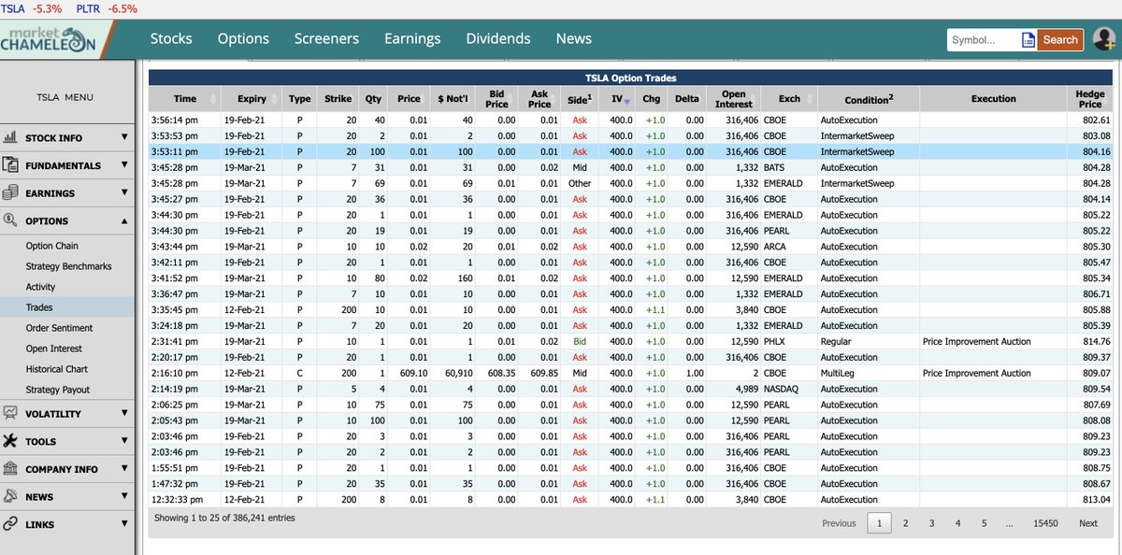Screen dimensions: 1122x555
Task: Click the Company Info building icon
Action: click(10, 469)
